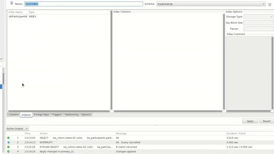Click the green status icon of Apply changes row
The width and height of the screenshot is (274, 154).
(9, 151)
